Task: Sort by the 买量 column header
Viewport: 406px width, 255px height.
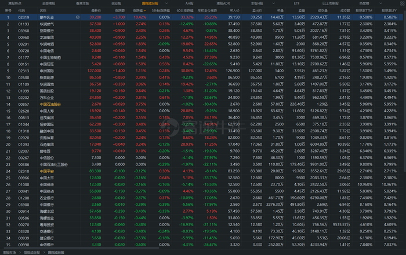Action: pyautogui.click(x=280, y=10)
